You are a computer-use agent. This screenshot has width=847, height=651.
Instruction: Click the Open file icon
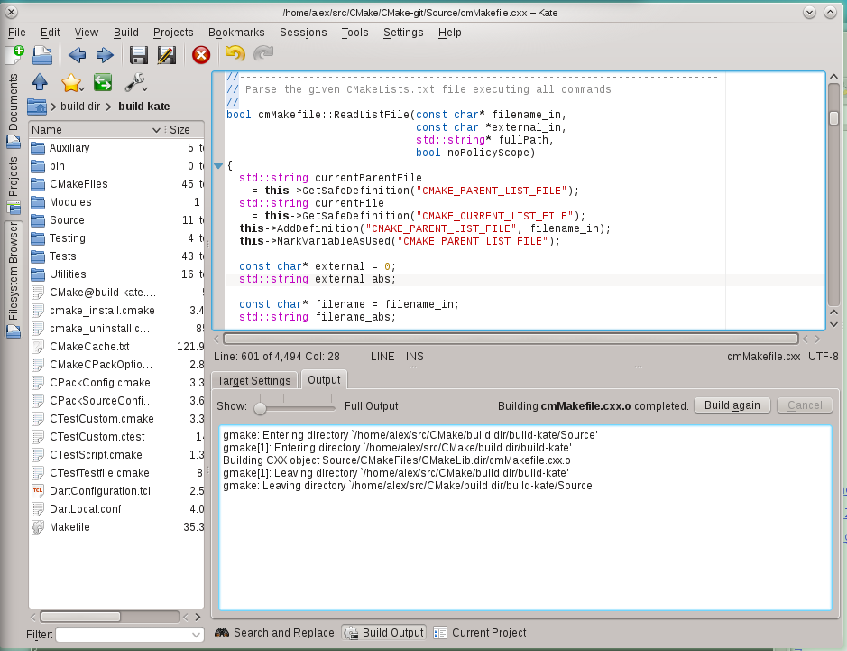(42, 55)
